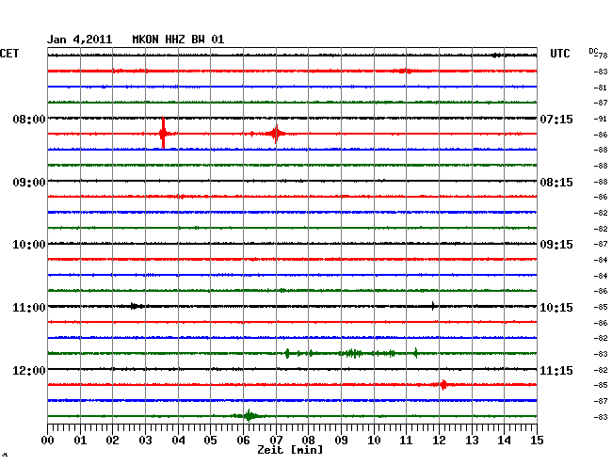Click the 'CET' time zone label
This screenshot has width=612, height=465.
click(x=9, y=54)
